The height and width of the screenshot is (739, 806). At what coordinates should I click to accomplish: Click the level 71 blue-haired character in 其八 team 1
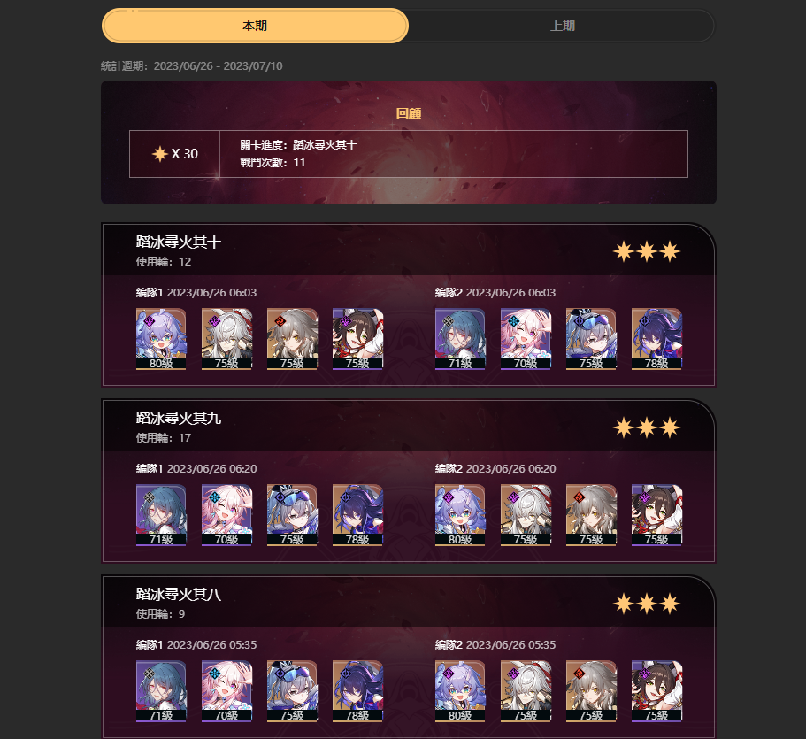(161, 691)
